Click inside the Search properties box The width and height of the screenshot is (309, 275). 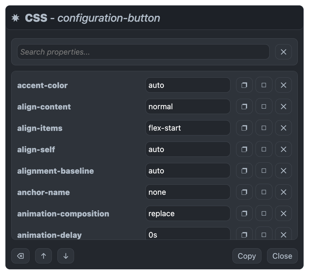coord(143,52)
